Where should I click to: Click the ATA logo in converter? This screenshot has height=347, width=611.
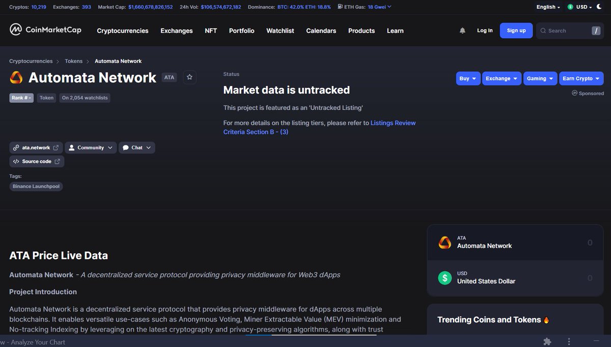click(445, 242)
